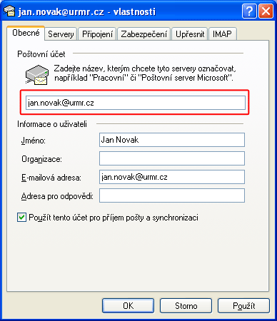Open the Servery tab
This screenshot has height=321, width=277.
tap(61, 34)
